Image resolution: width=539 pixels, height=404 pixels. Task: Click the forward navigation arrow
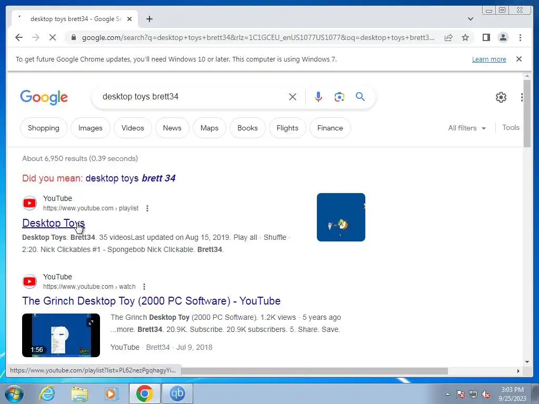(36, 37)
